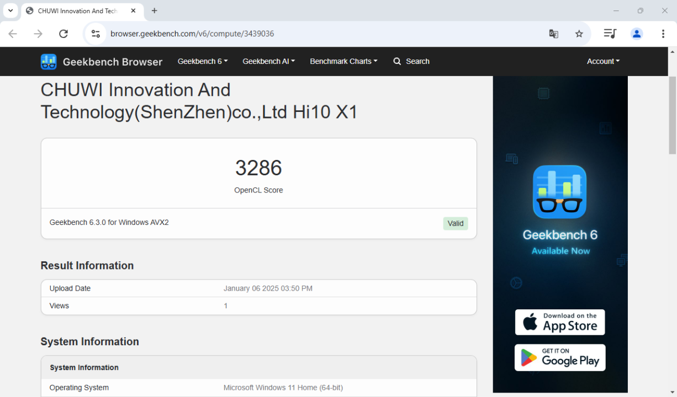Close the CHUWI Innovation browser tab
This screenshot has width=677, height=397.
click(x=133, y=10)
